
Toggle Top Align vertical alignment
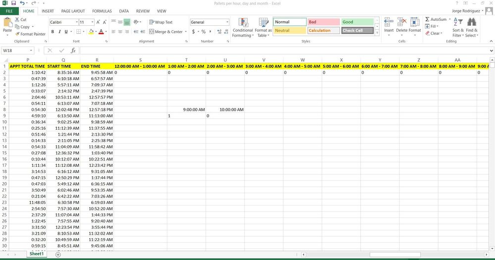pyautogui.click(x=113, y=22)
